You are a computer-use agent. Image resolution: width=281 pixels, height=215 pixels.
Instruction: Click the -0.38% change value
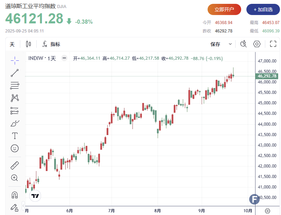coord(84,22)
